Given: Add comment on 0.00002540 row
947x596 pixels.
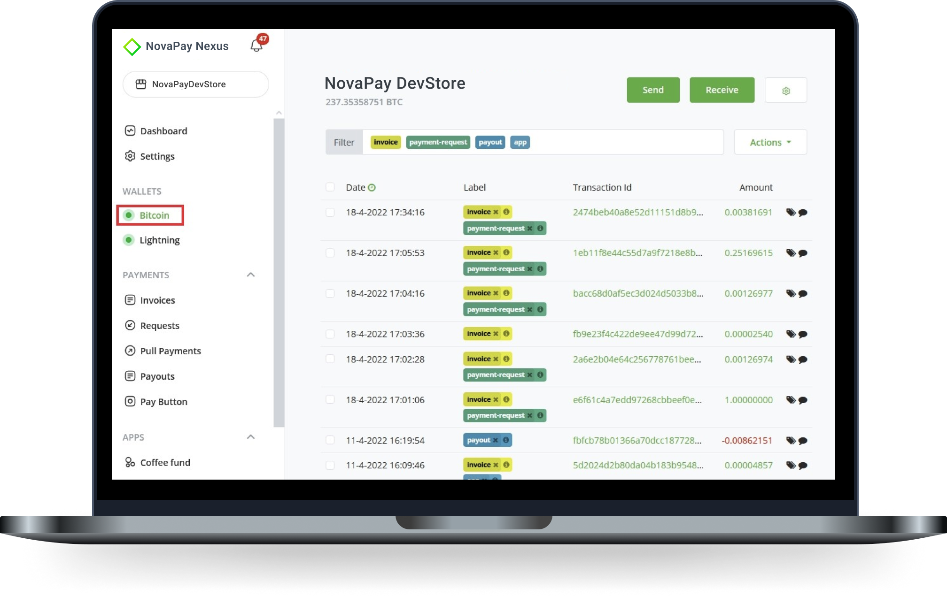Looking at the screenshot, I should pyautogui.click(x=803, y=335).
